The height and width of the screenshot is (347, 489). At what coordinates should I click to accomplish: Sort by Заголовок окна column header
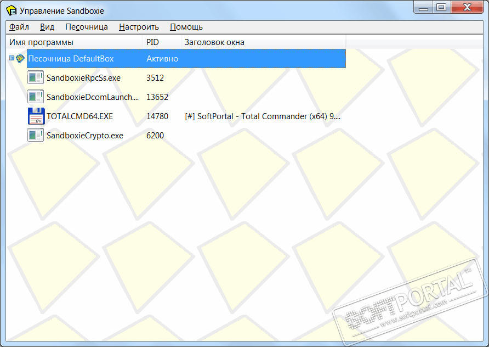[x=263, y=42]
